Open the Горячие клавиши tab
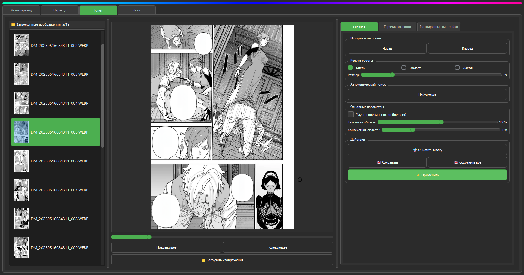Image resolution: width=524 pixels, height=275 pixels. [397, 27]
